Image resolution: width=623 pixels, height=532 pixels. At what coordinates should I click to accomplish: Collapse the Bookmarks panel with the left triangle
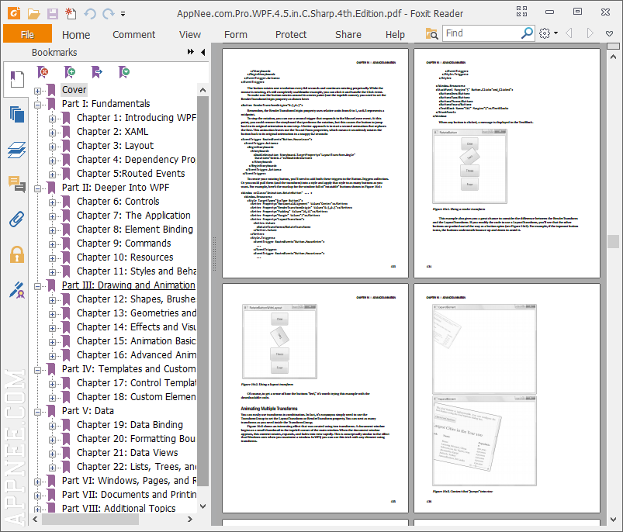point(203,52)
